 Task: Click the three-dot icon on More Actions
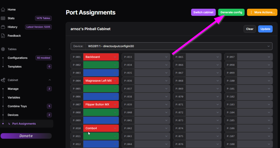[x=251, y=12]
